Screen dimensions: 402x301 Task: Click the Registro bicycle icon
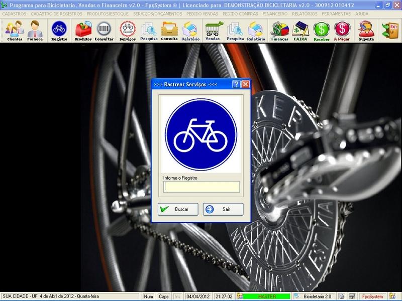[x=59, y=31]
